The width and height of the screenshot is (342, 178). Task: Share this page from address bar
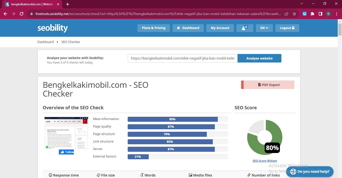(x=286, y=14)
